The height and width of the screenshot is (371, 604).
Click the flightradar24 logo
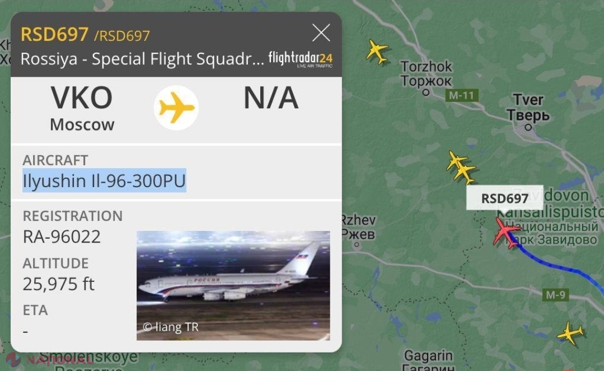[300, 59]
